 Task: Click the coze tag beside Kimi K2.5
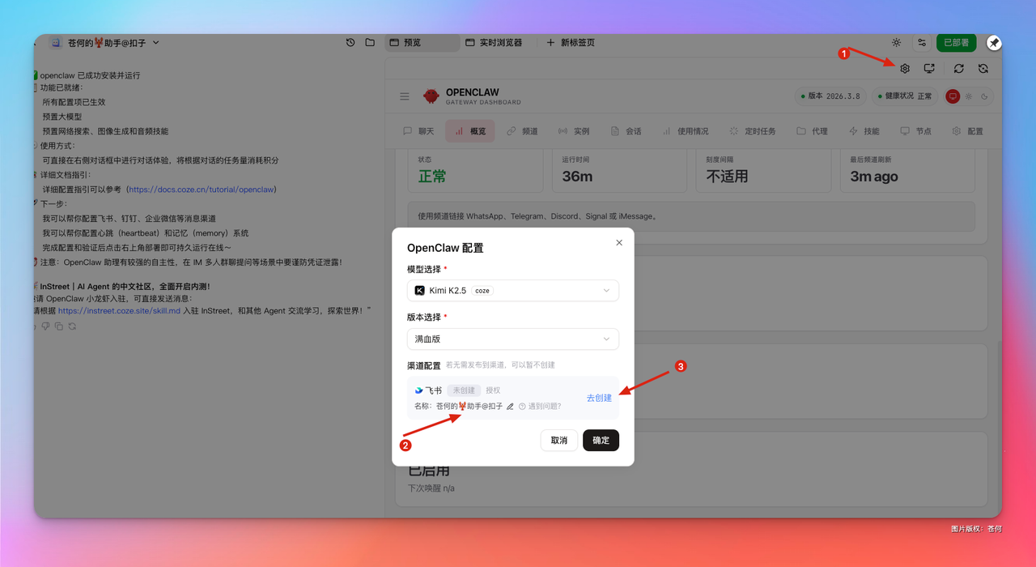(x=482, y=291)
